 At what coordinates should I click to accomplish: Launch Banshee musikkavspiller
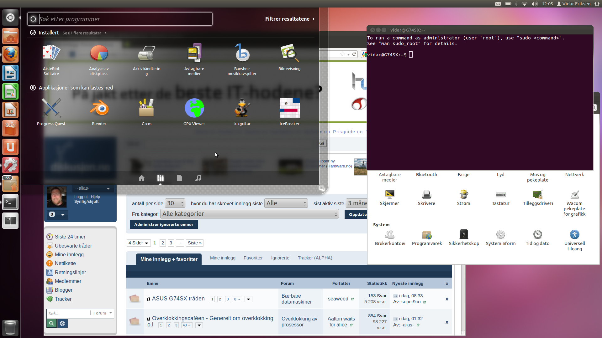click(242, 59)
